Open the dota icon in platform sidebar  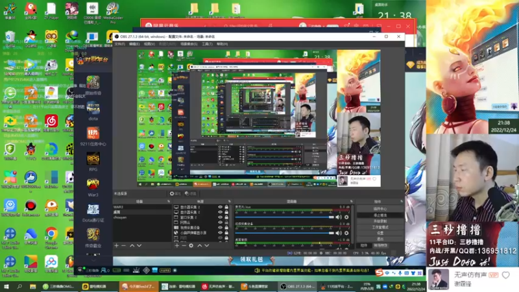[93, 111]
